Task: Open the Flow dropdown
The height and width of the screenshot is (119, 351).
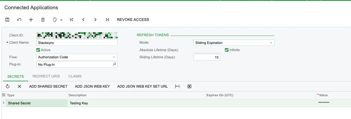Action: [x=77, y=57]
